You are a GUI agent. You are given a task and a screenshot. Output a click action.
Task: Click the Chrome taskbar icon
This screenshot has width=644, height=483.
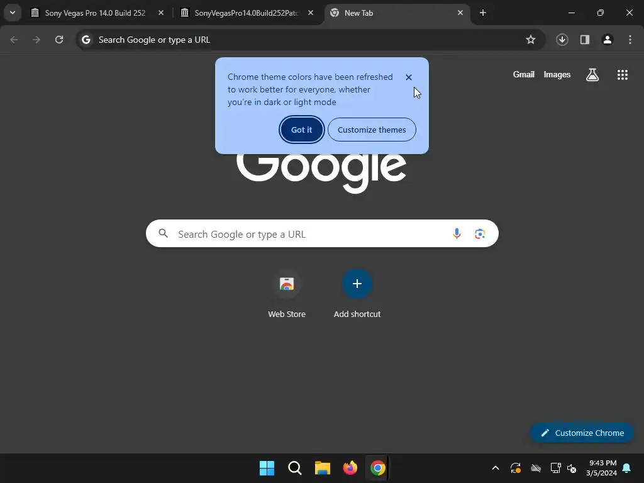coord(378,468)
